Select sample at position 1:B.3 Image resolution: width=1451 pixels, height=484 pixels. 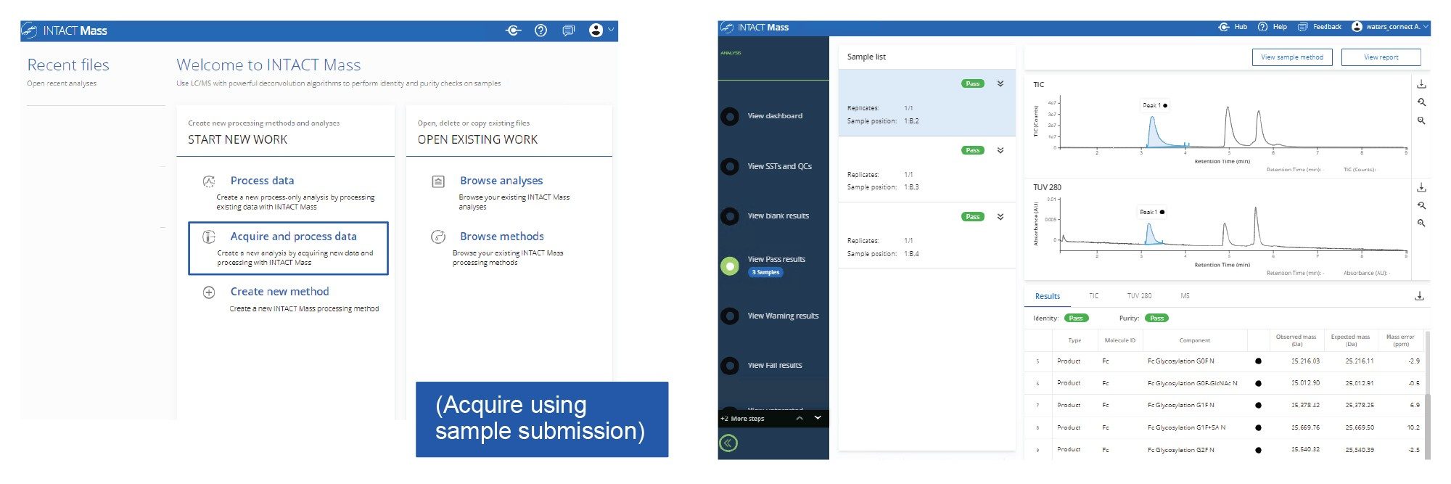[x=926, y=169]
